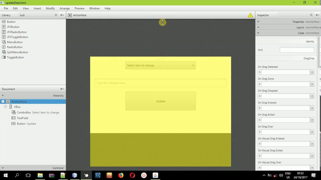Screen dimensions: 321x180
Task: Select JFXRadioButton library item
Action: (17, 32)
